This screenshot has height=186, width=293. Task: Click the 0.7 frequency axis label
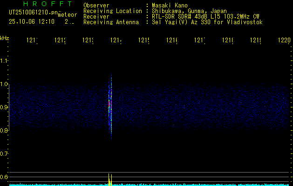[4, 154]
